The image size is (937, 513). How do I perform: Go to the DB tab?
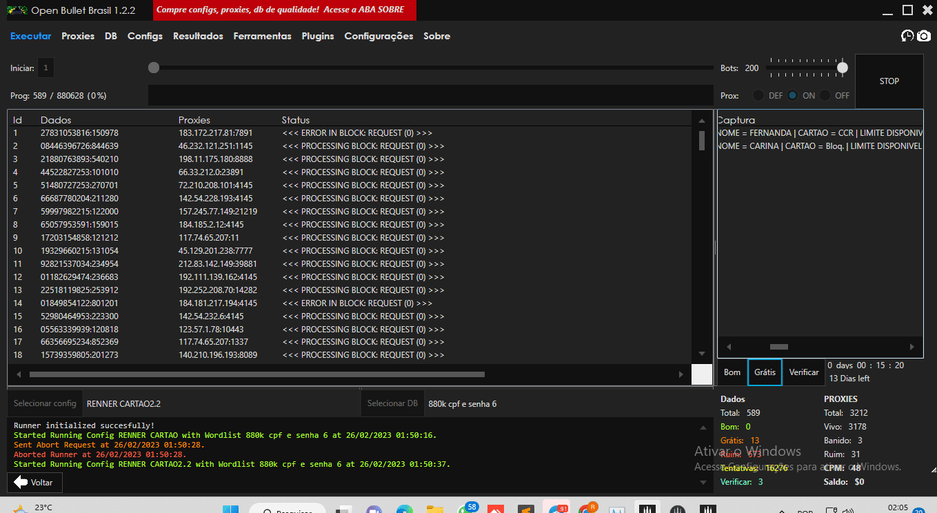pyautogui.click(x=111, y=36)
